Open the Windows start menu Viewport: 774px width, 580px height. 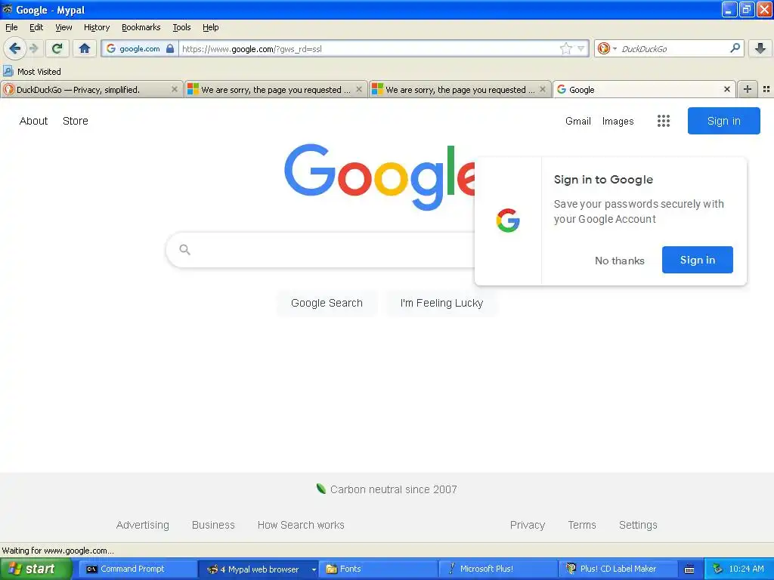point(36,569)
